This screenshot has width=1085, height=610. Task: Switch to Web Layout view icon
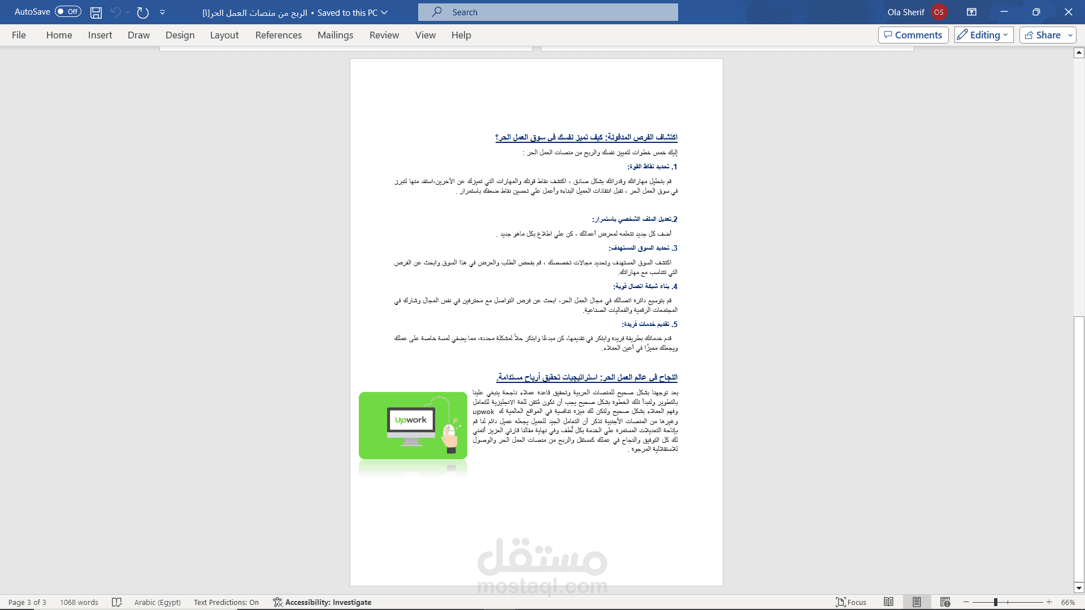pos(945,602)
